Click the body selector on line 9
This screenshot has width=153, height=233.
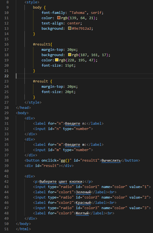37,7
